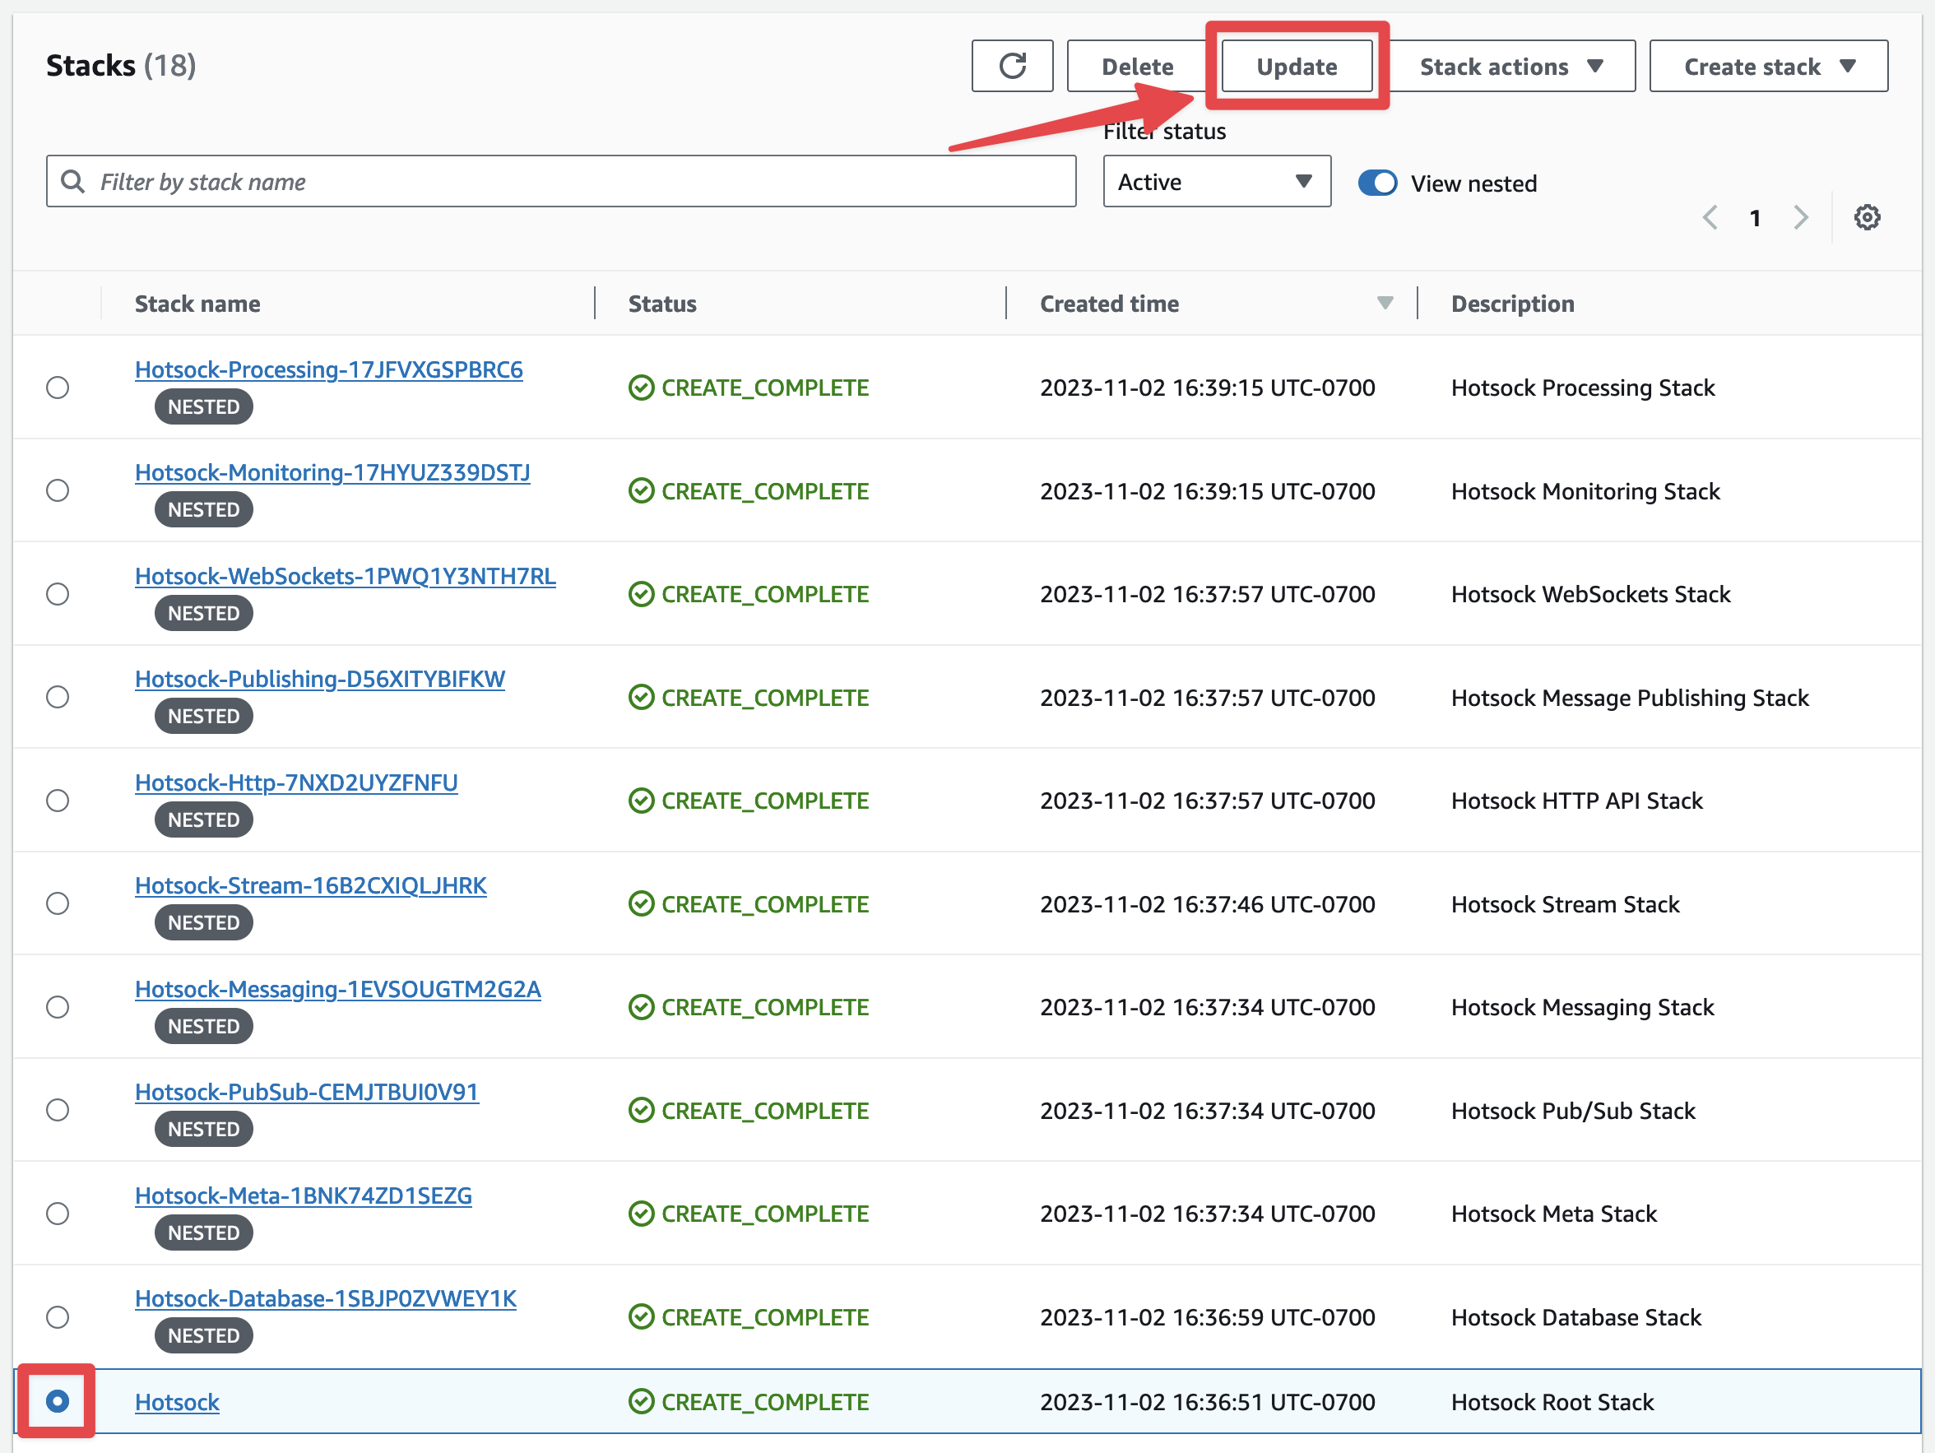Select Hotsock-PubSub stack radio button

point(58,1110)
